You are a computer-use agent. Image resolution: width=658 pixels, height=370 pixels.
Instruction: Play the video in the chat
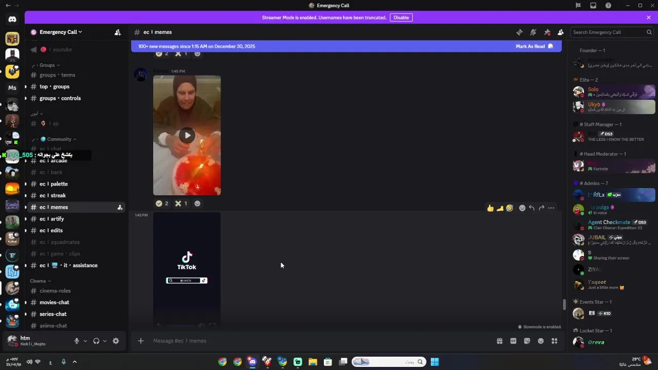point(187,136)
